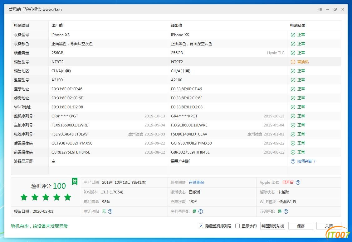Click window title 爱思助手验机报告 www.i4.cn
The width and height of the screenshot is (352, 242).
[35, 9]
